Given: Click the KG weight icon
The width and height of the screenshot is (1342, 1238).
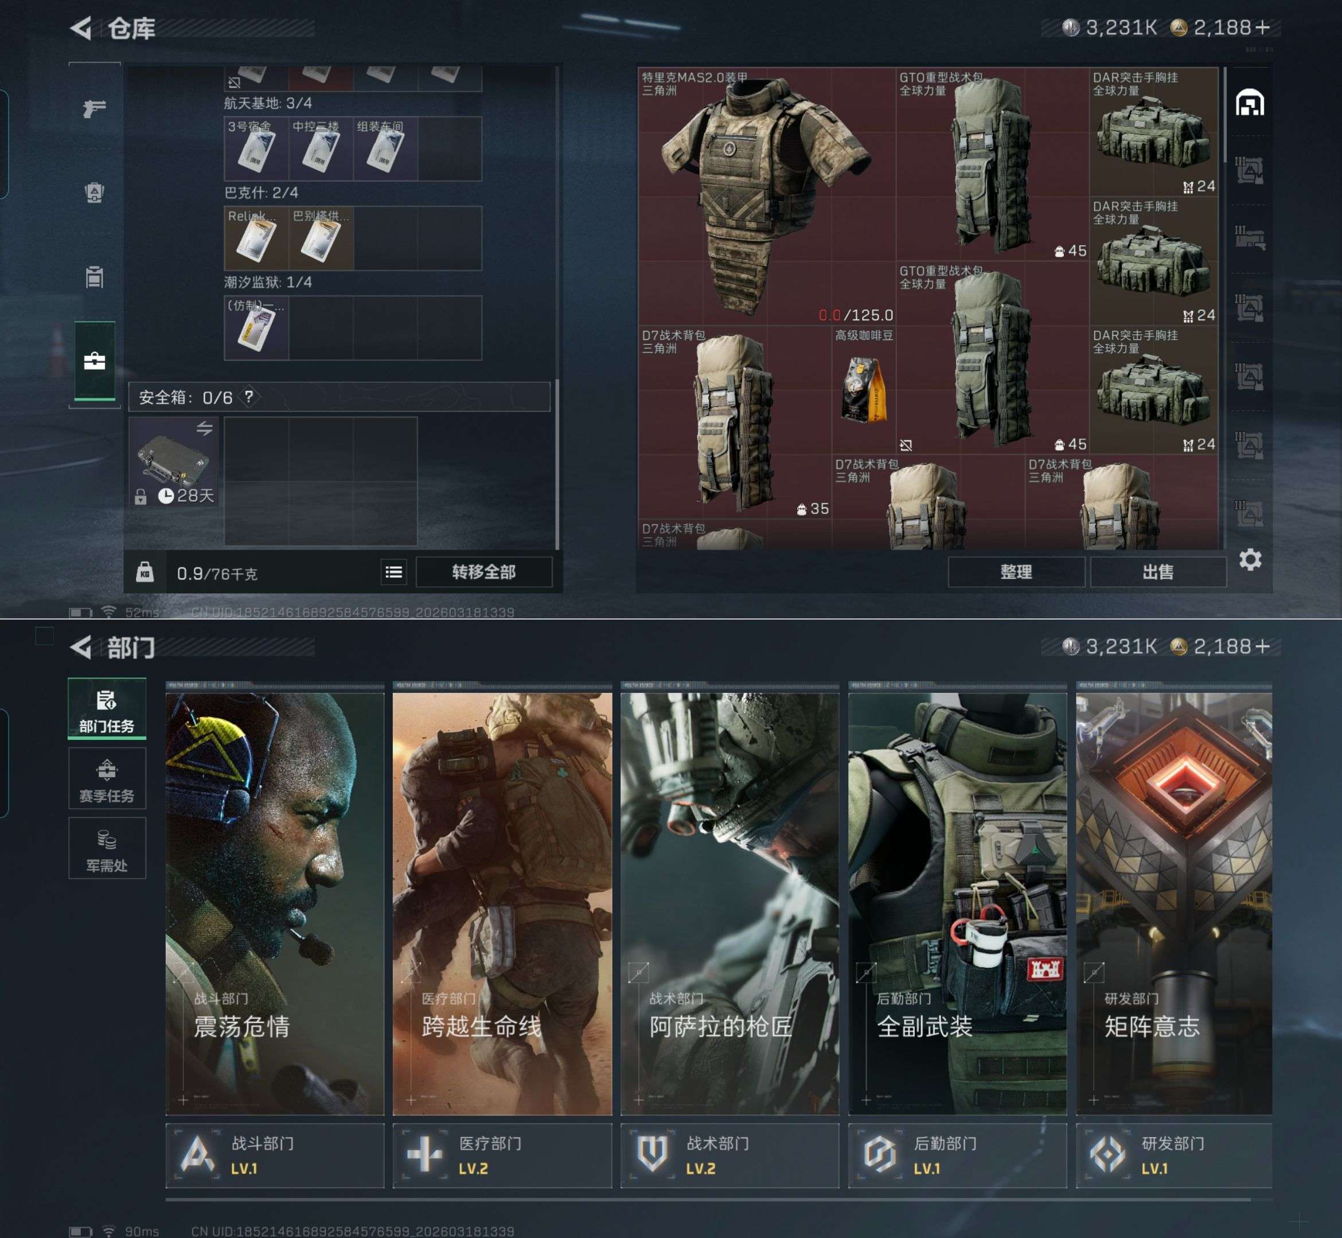Looking at the screenshot, I should (145, 572).
